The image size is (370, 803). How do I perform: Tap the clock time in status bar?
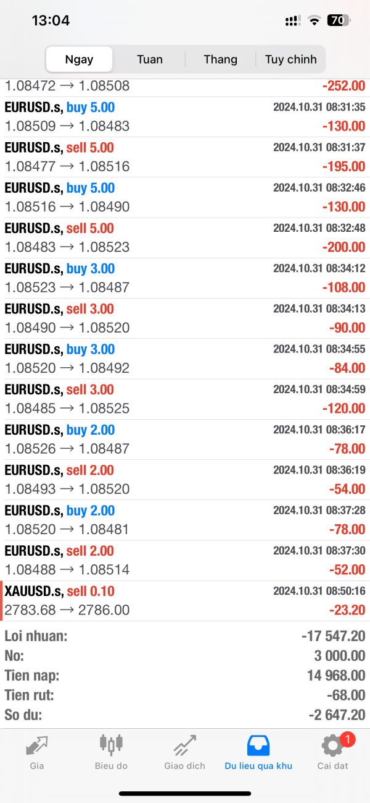click(x=51, y=20)
